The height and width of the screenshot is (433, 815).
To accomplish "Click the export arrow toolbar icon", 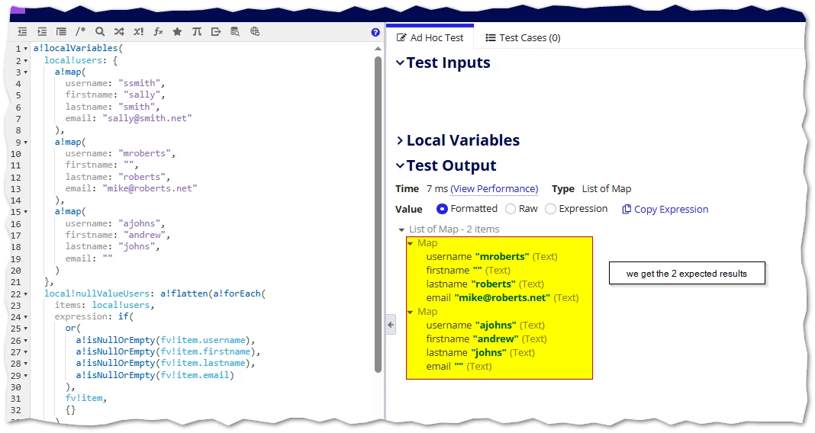I will pyautogui.click(x=216, y=32).
